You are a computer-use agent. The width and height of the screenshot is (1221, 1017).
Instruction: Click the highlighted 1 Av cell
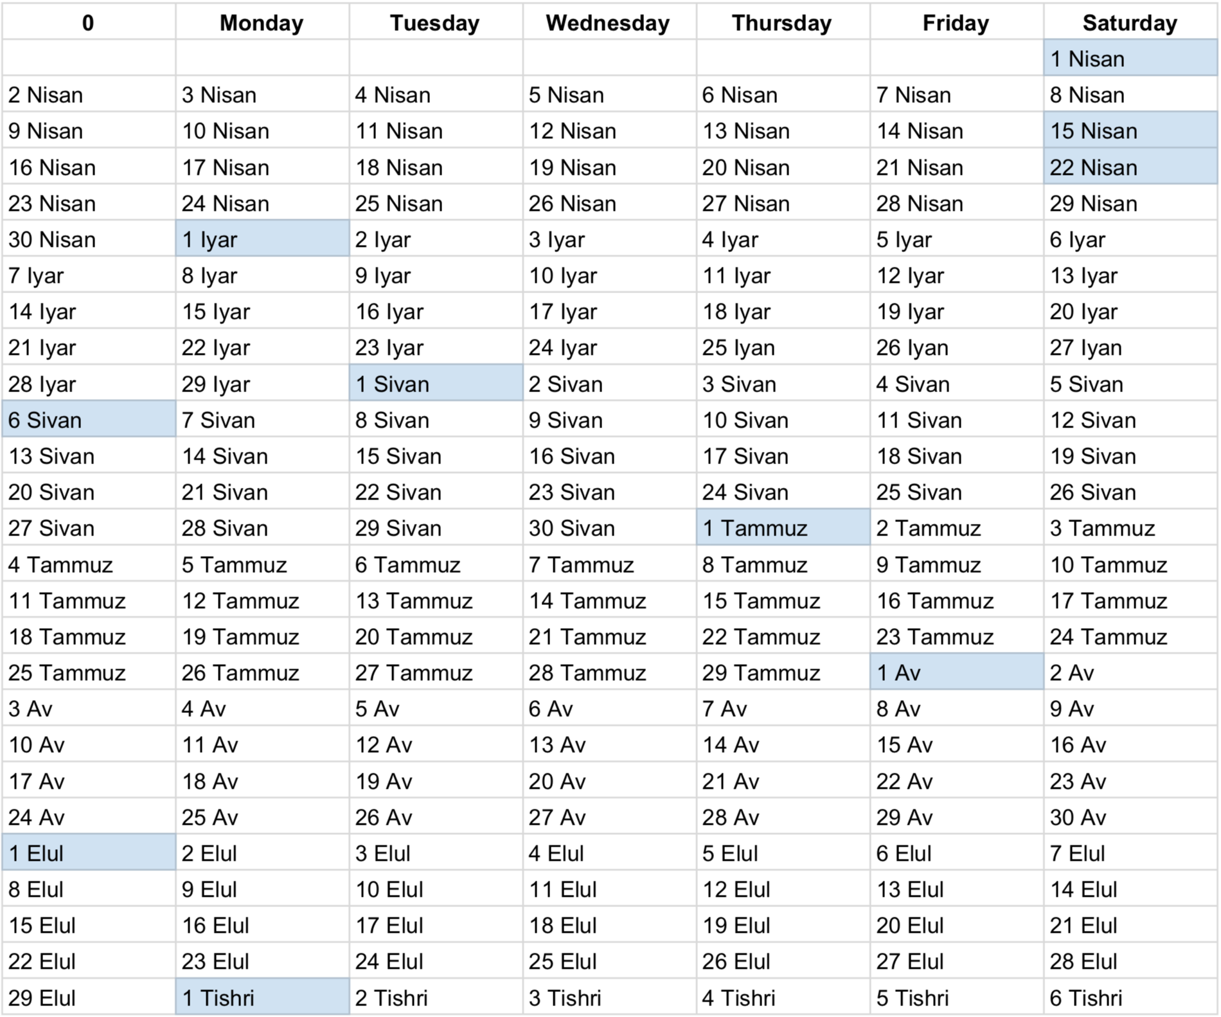(956, 672)
